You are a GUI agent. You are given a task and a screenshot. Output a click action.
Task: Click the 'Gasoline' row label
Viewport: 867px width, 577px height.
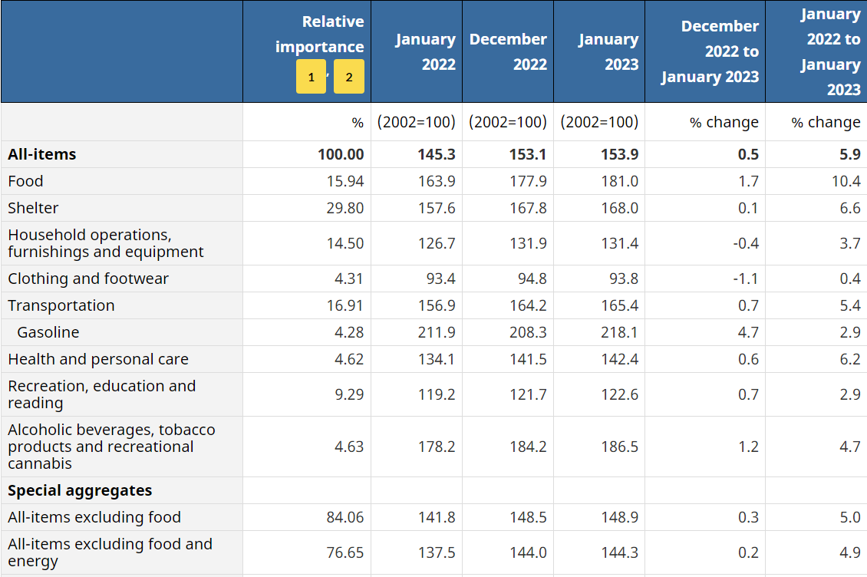tap(48, 332)
